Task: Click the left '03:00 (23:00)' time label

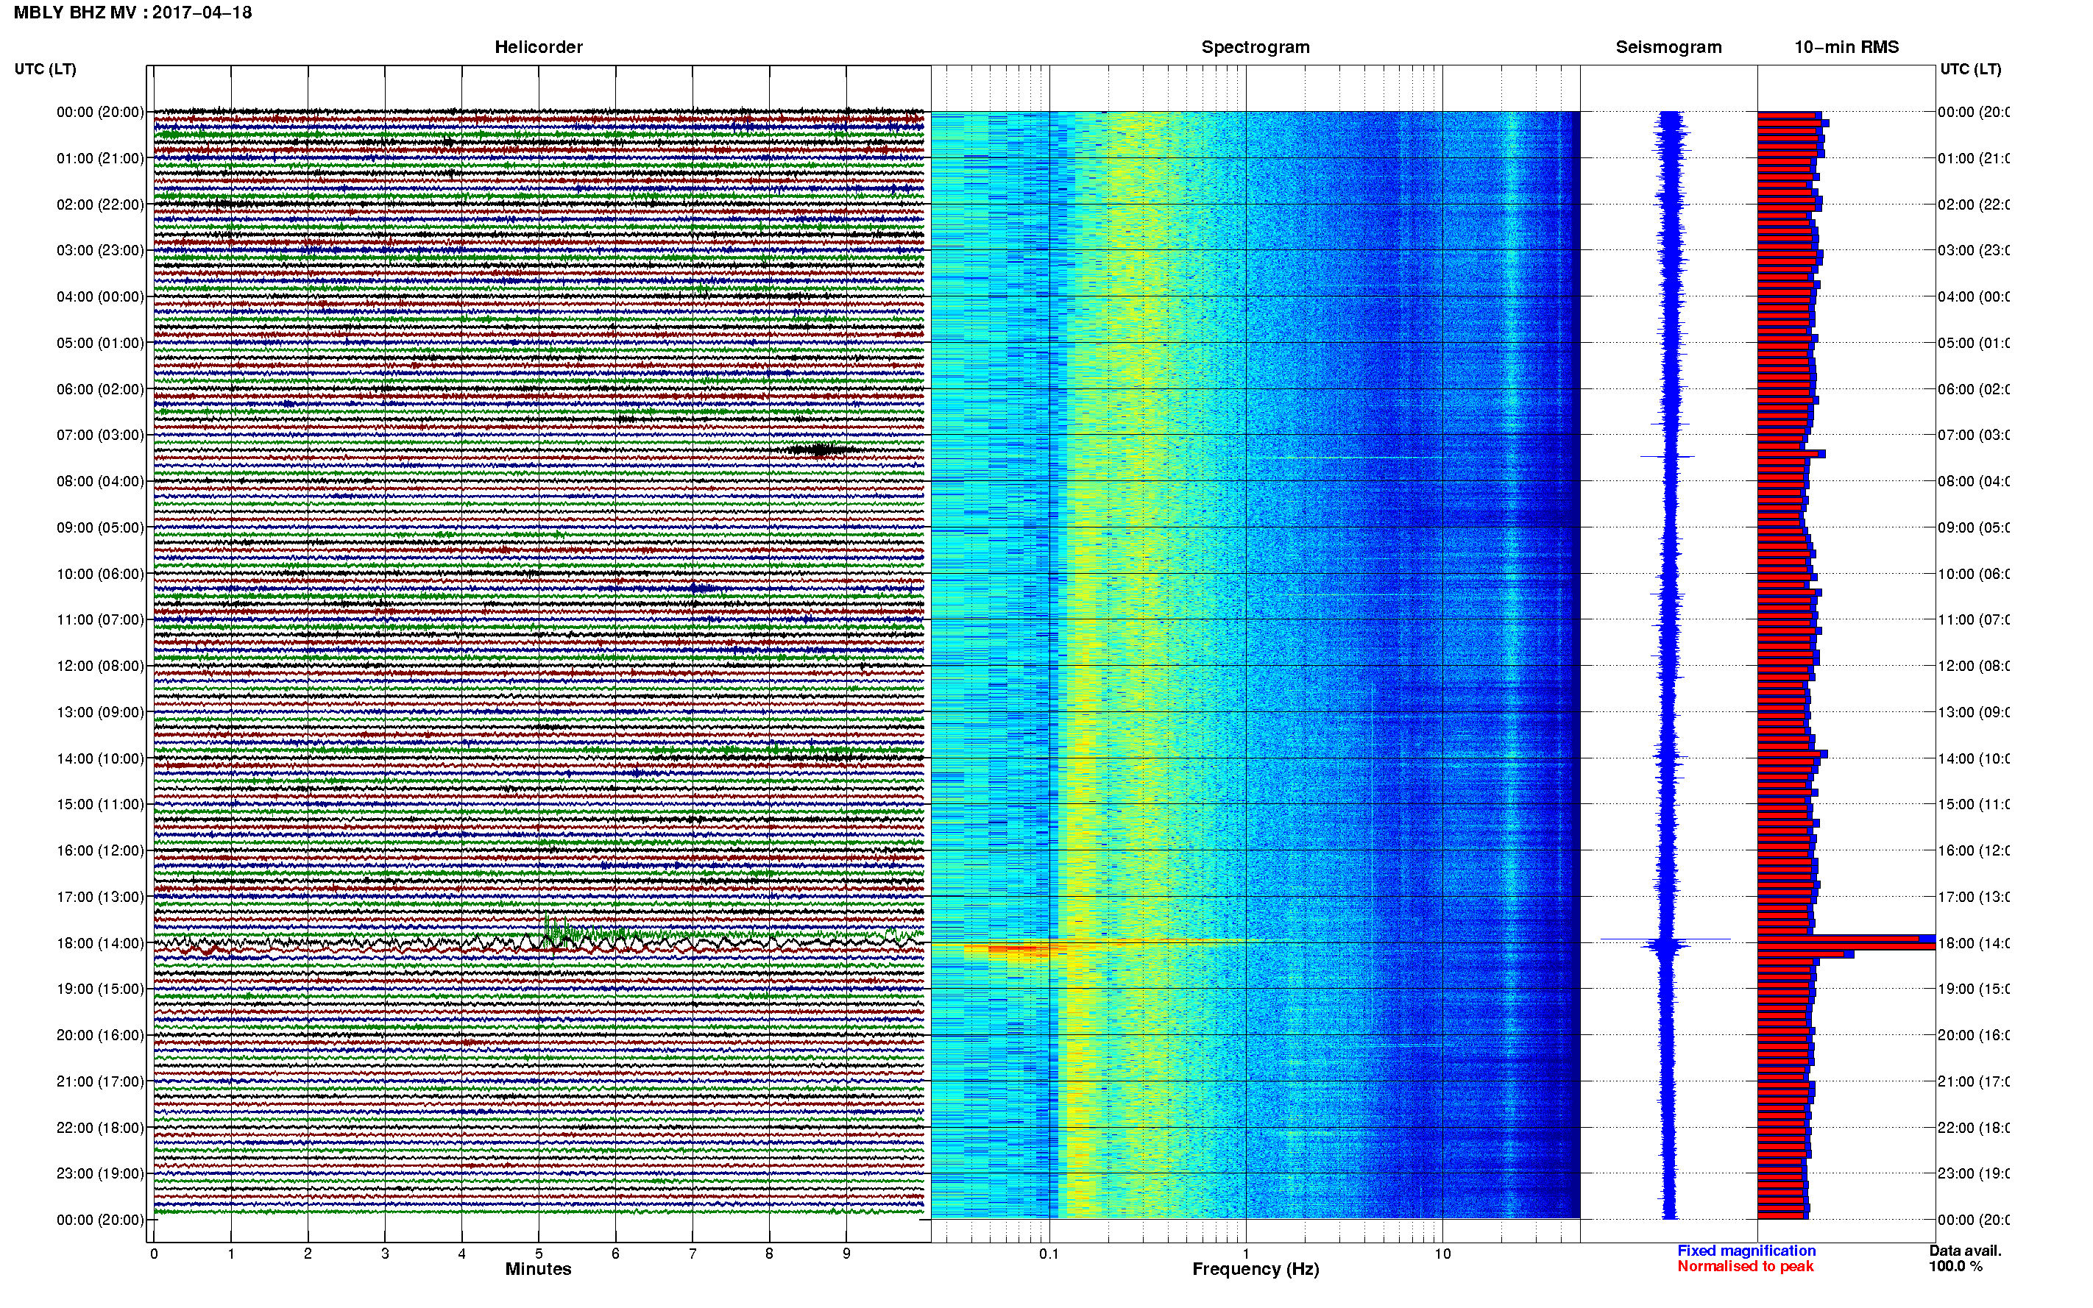Action: [100, 250]
